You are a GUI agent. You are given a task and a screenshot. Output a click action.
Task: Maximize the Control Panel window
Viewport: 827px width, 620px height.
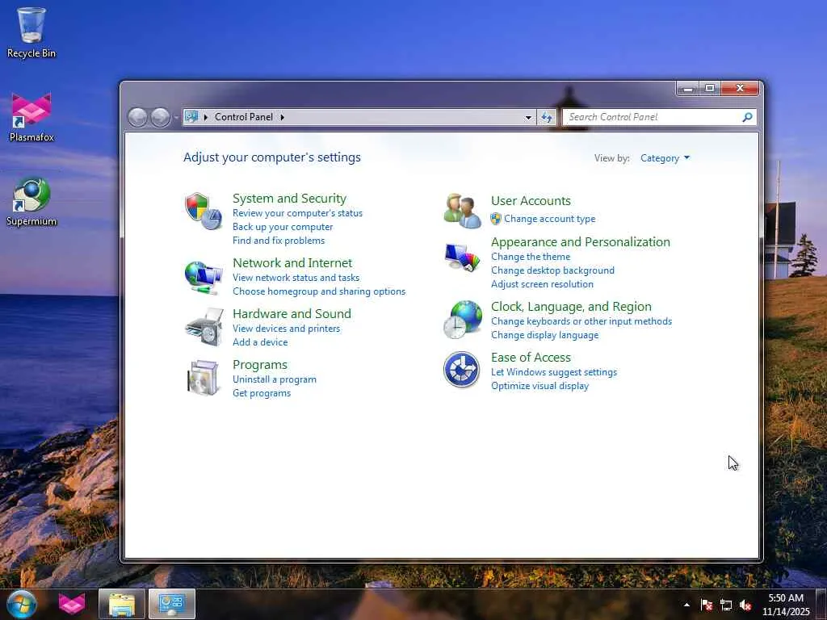[x=710, y=88]
